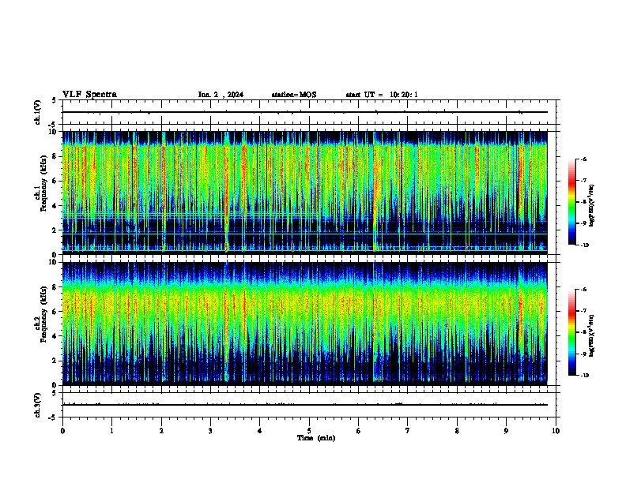
Task: Click the 'station=MOS' header label
Action: pyautogui.click(x=294, y=95)
